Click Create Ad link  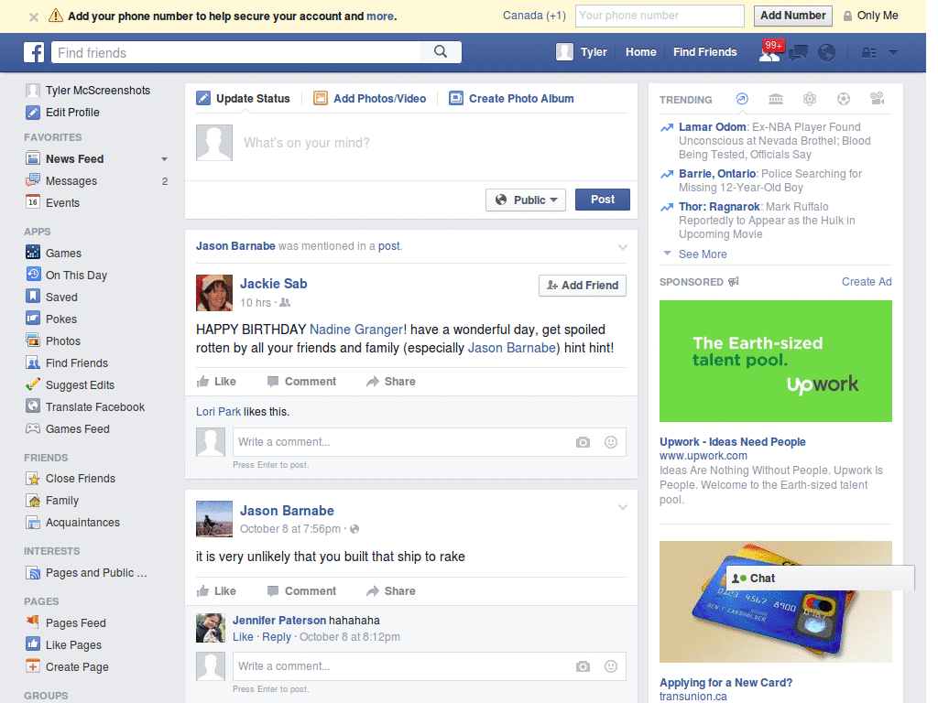coord(867,282)
